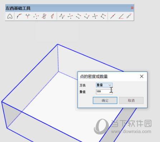Click the arch-shaped icon at toolbar start
This screenshot has height=142, width=160.
click(x=10, y=16)
